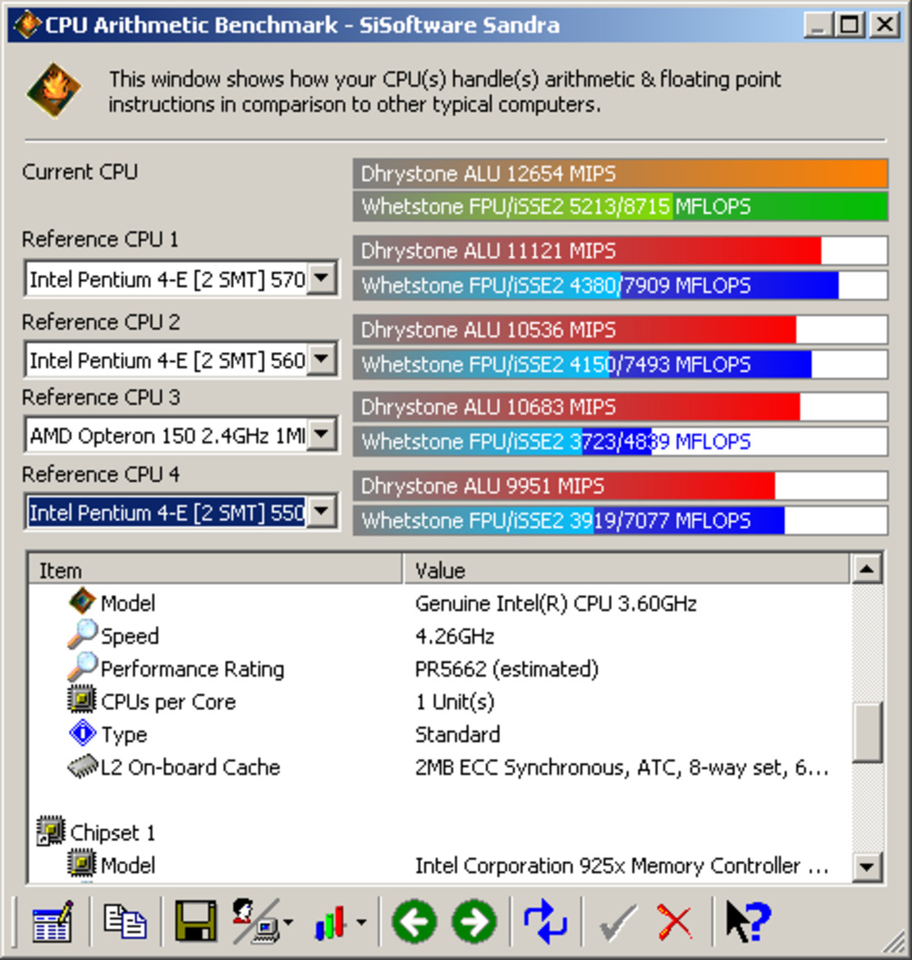
Task: Click the title bar Sandra app icon
Action: [27, 25]
